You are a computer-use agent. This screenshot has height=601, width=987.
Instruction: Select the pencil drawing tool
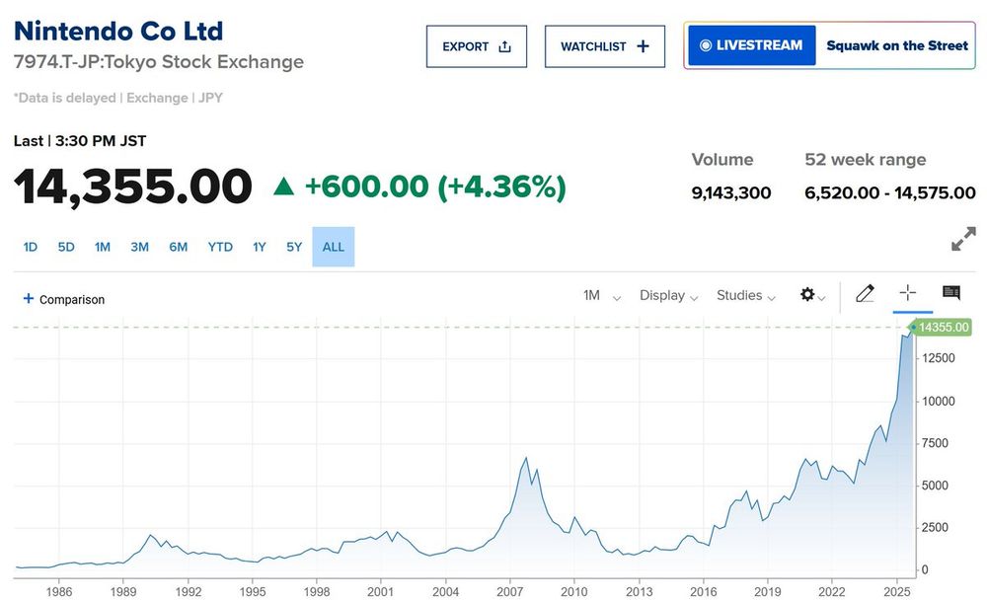(x=865, y=293)
